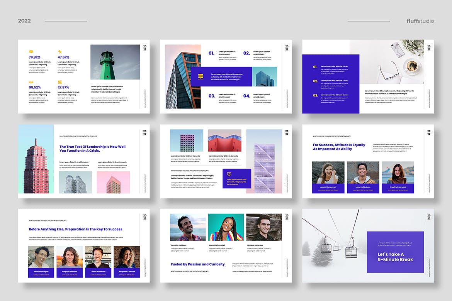Click the fluffstudio logo in the top corner
Screen dimensions: 452x301
(x=420, y=21)
